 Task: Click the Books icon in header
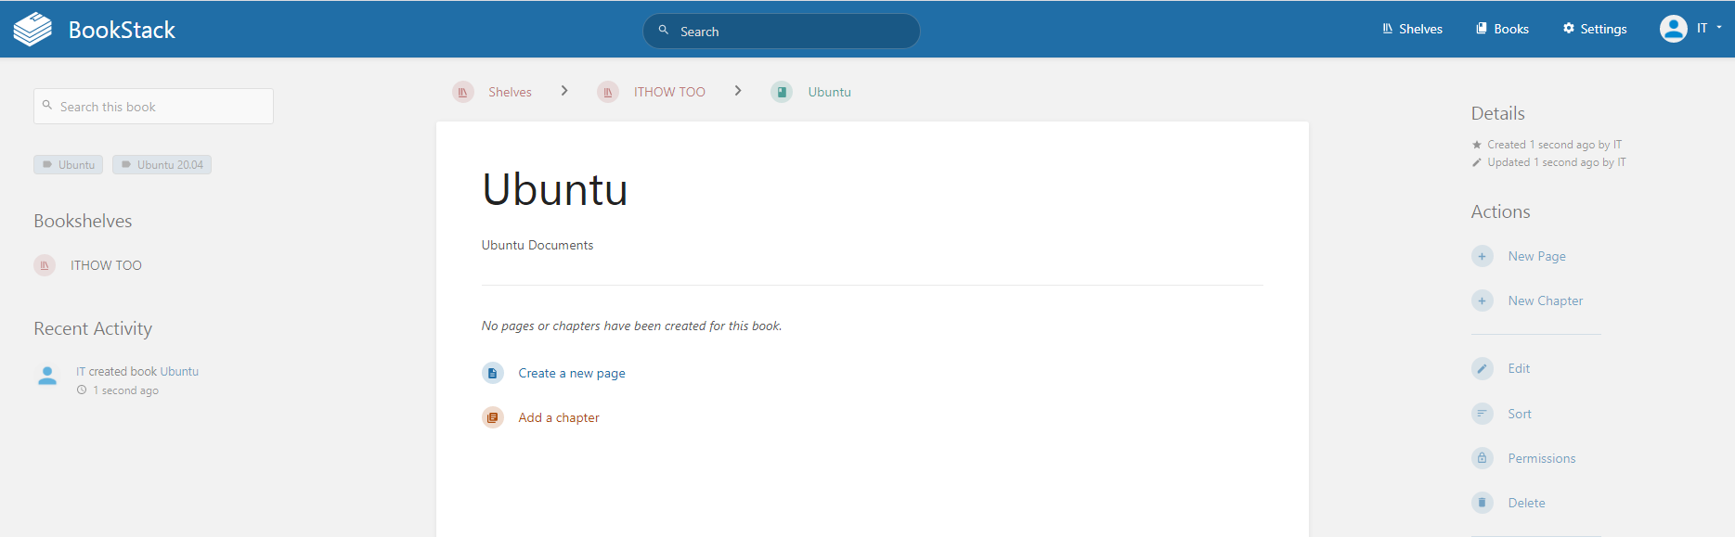pos(1482,29)
